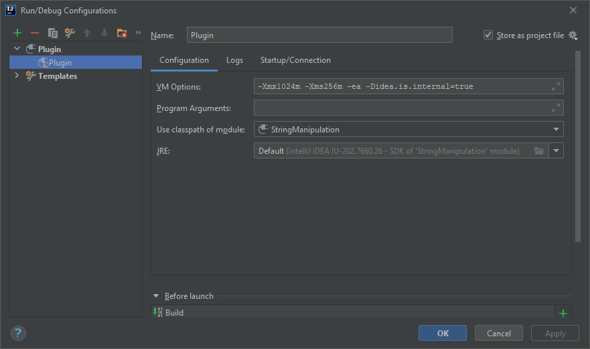Open help with the question mark icon
The width and height of the screenshot is (590, 349).
[18, 333]
